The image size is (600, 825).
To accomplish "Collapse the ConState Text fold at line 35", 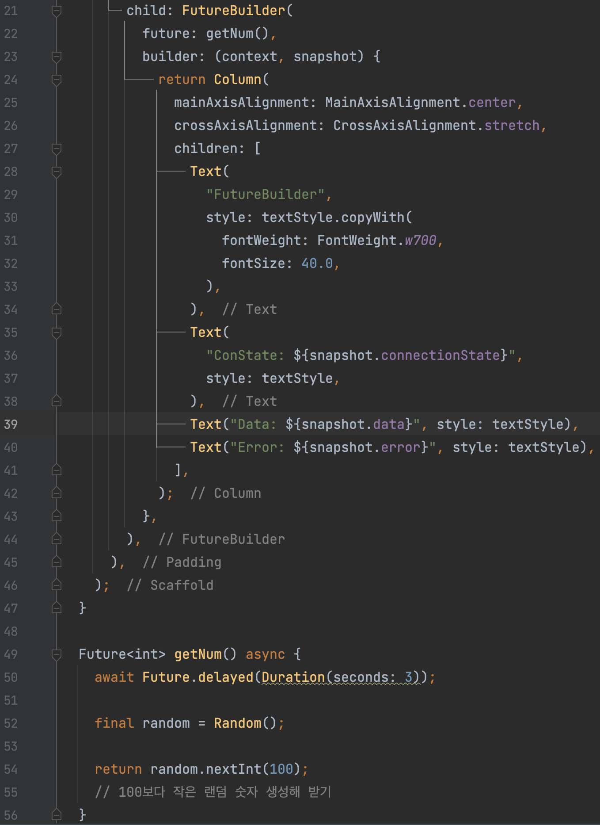I will [x=57, y=332].
